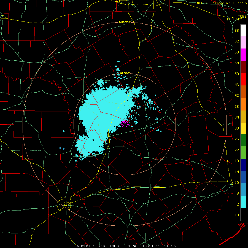Image resolution: width=248 pixels, height=248 pixels.
Task: Select the "42" legend value
Action: (x=237, y=96)
